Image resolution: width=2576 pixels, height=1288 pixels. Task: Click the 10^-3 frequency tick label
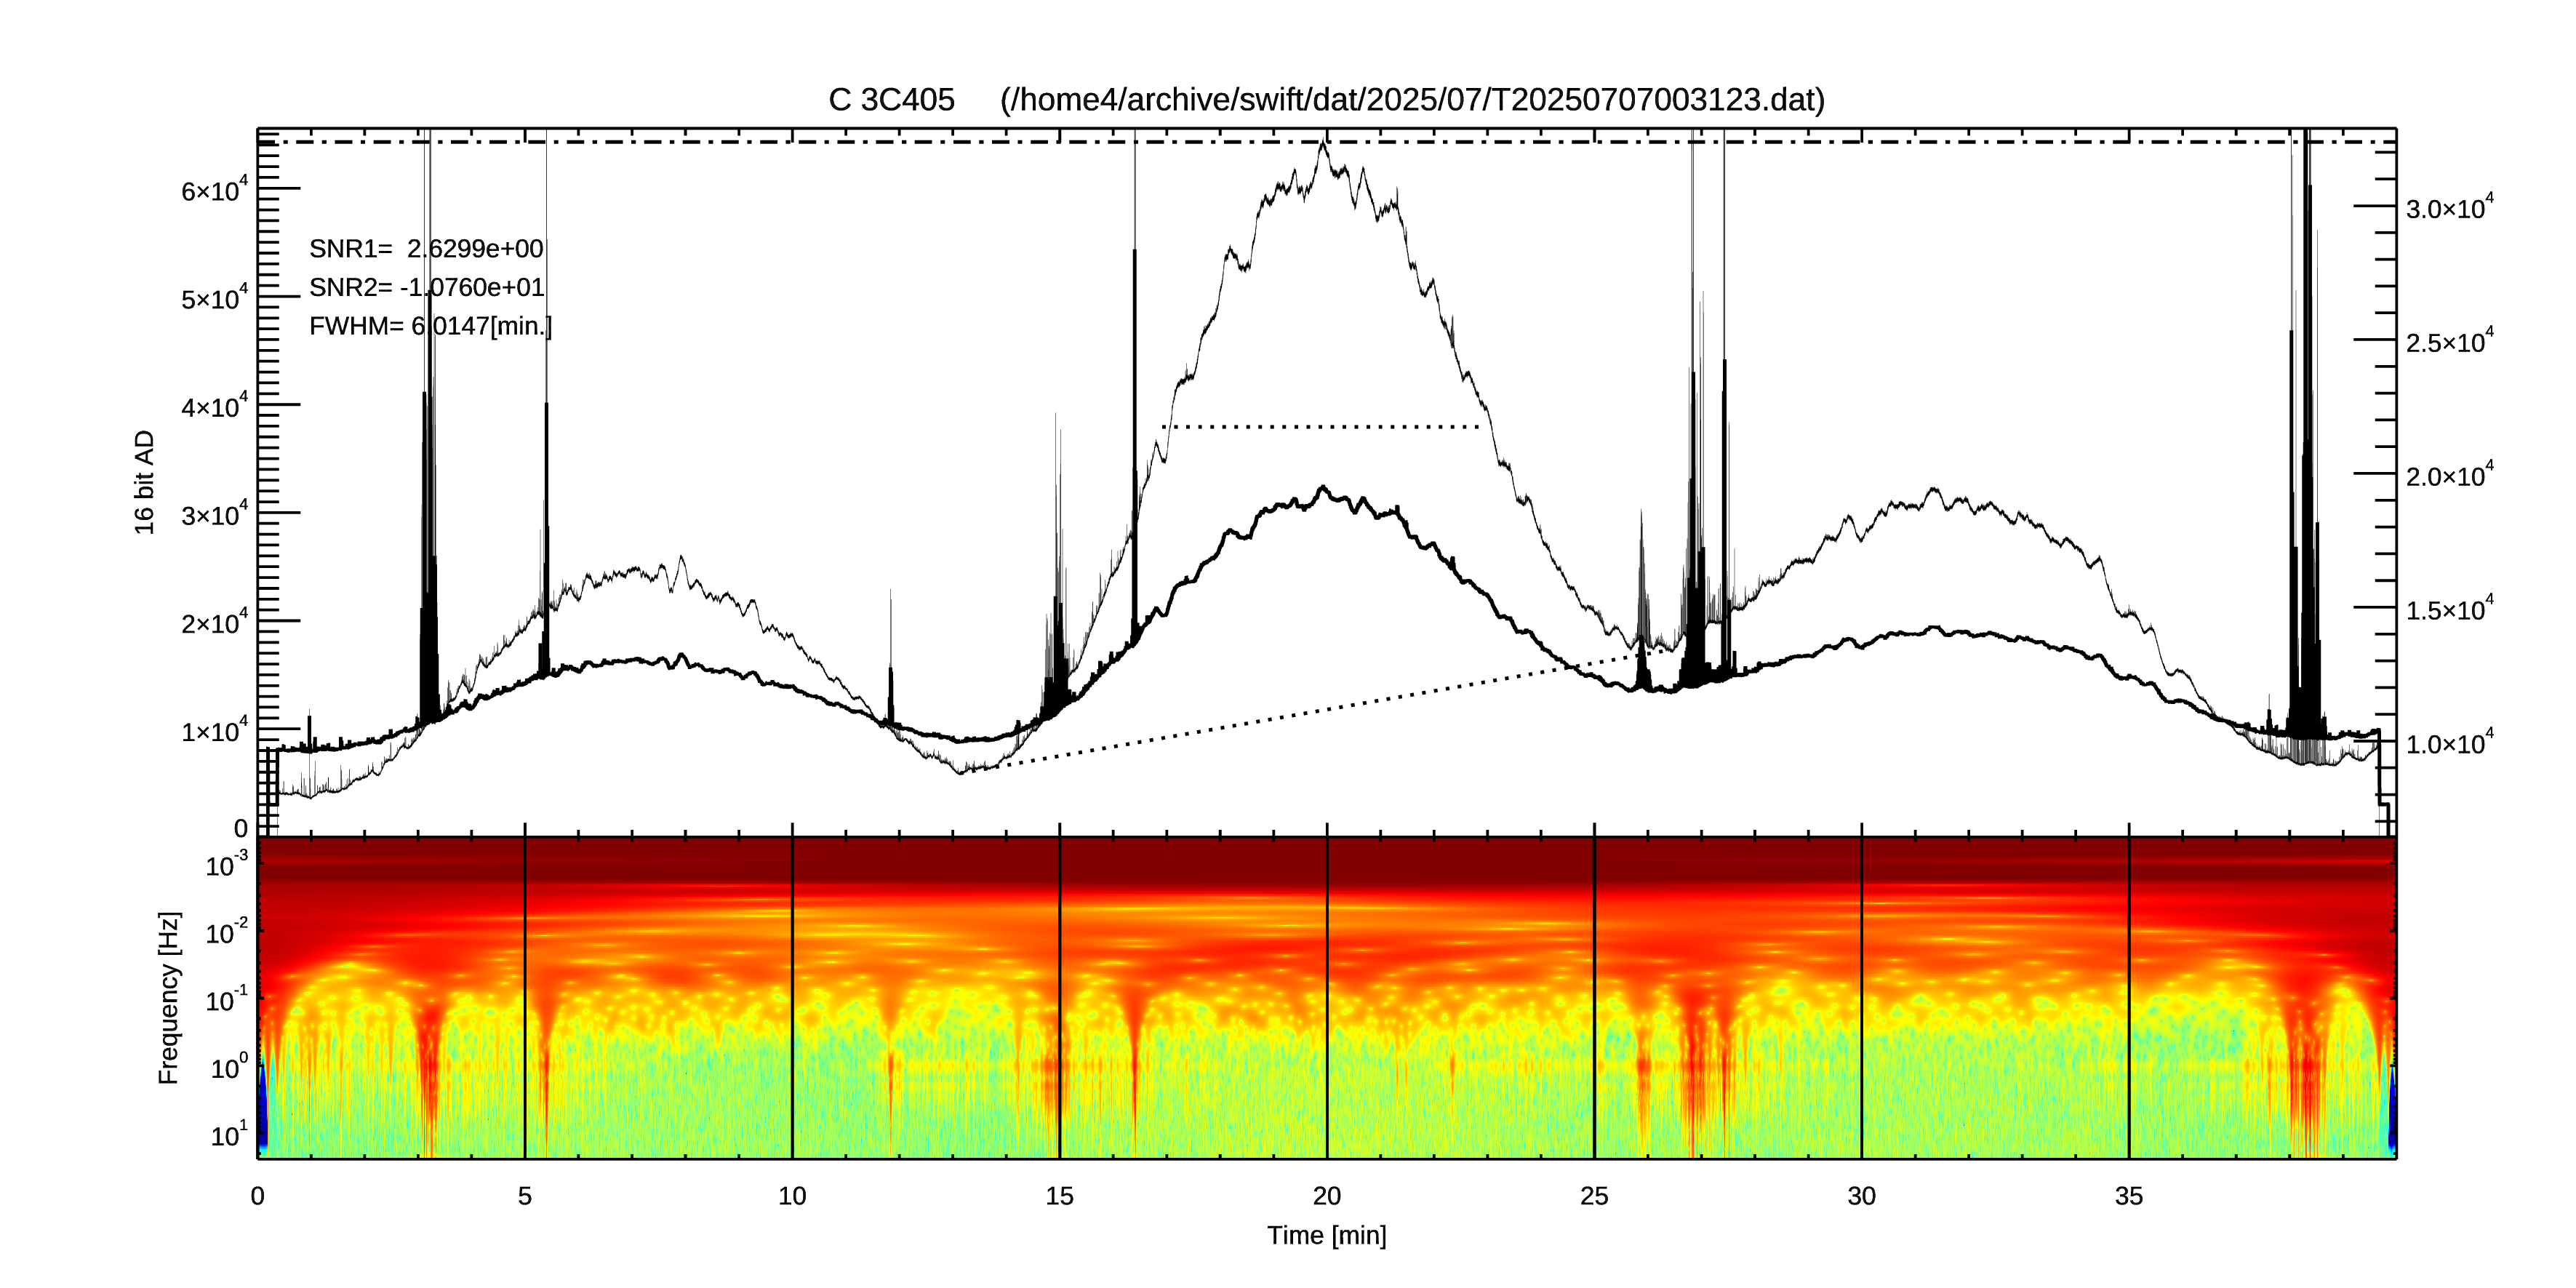228,863
